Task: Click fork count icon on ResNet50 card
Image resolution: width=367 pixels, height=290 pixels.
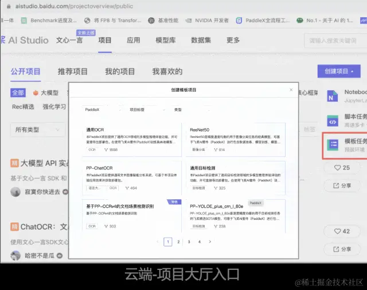Action: [x=216, y=149]
